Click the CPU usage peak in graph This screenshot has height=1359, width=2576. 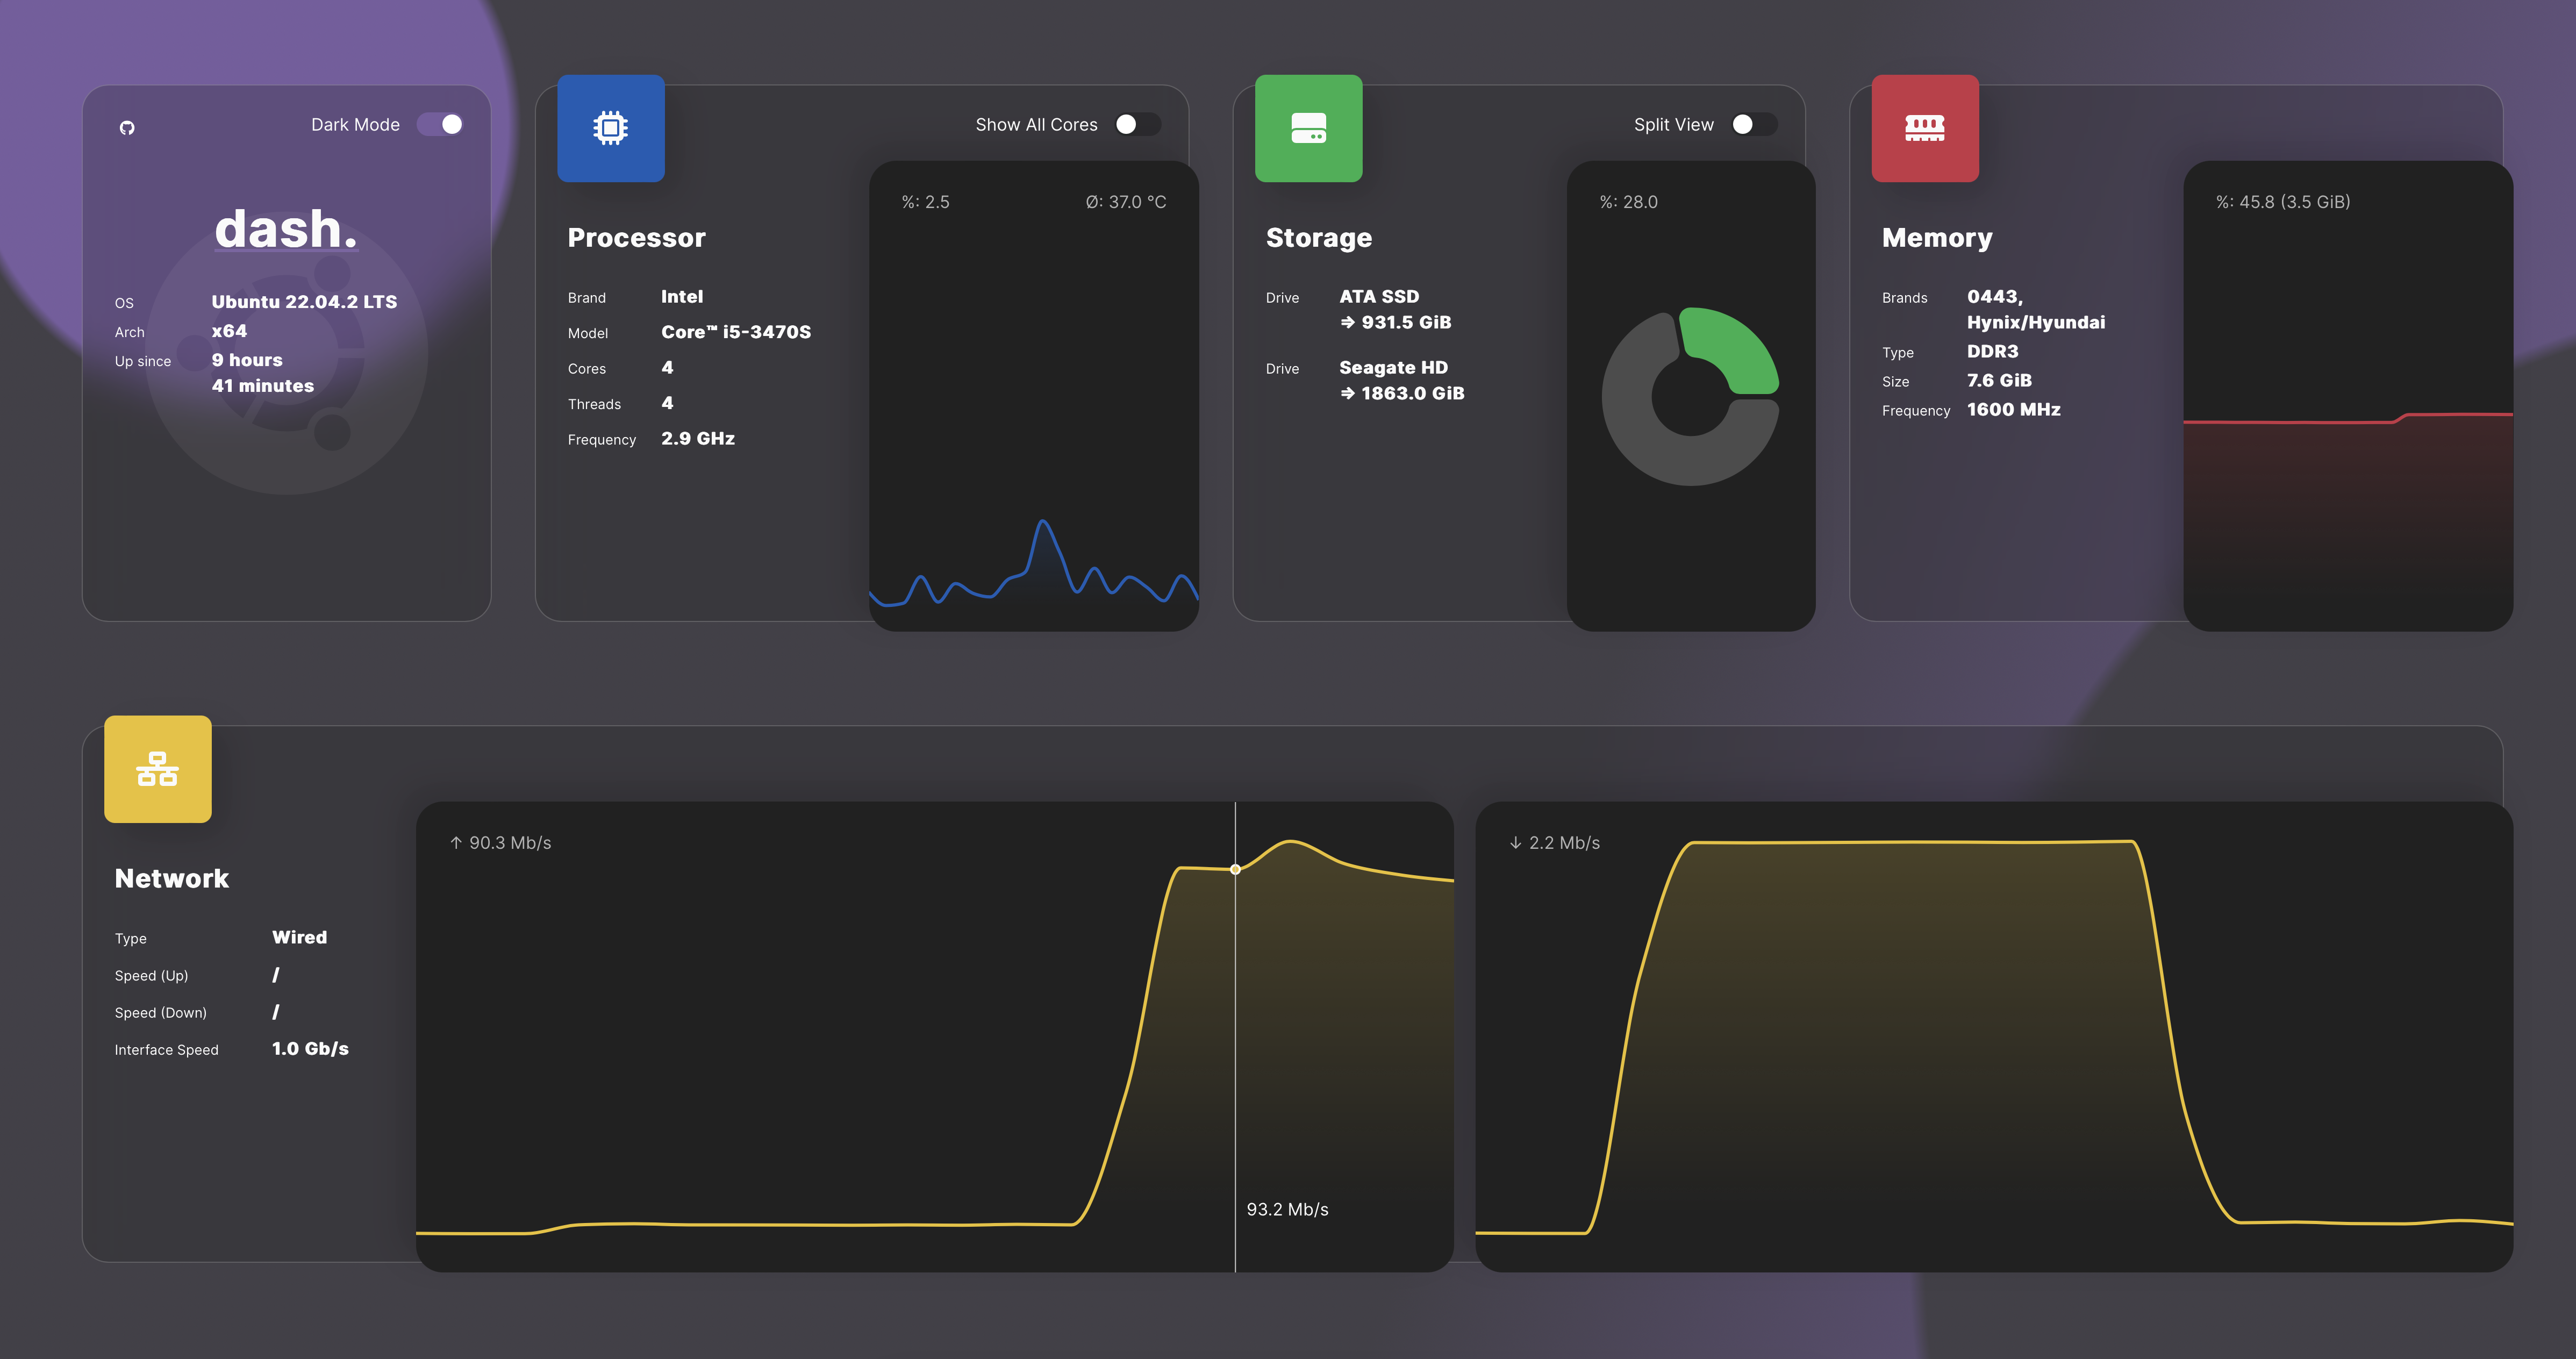click(x=1043, y=522)
